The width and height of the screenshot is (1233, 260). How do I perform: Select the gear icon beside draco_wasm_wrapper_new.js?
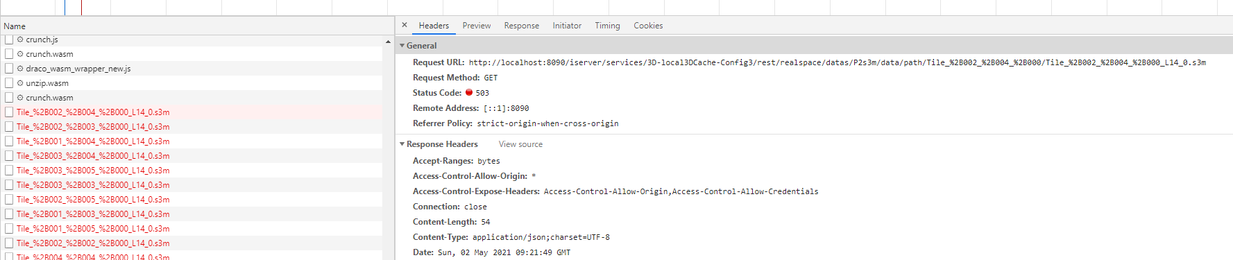[20, 69]
